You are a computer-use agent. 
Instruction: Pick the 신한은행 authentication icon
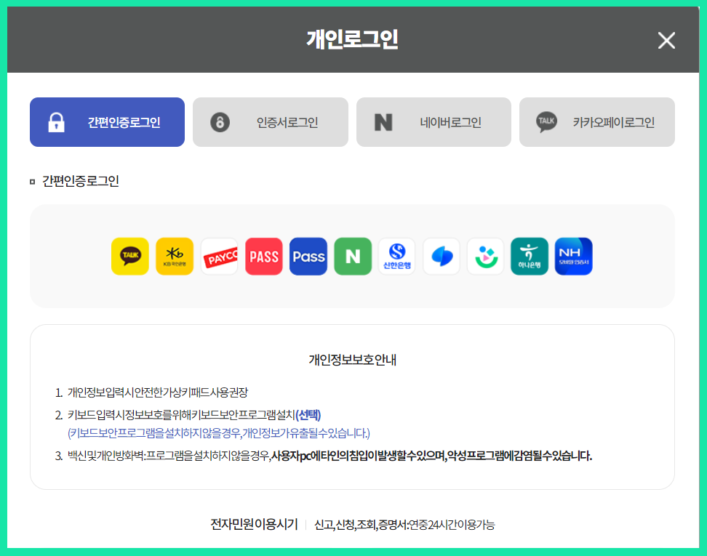tap(397, 256)
